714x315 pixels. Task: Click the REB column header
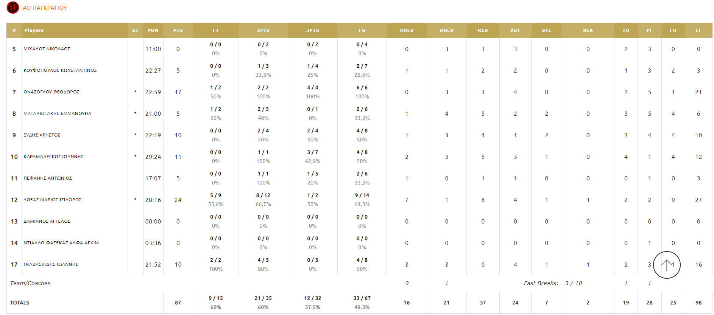pyautogui.click(x=483, y=30)
